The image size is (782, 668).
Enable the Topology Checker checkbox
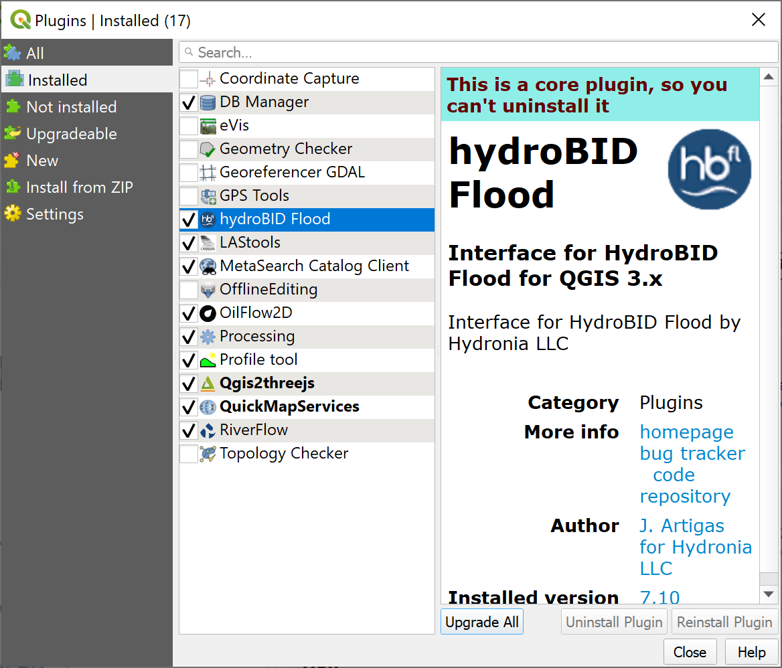tap(189, 454)
